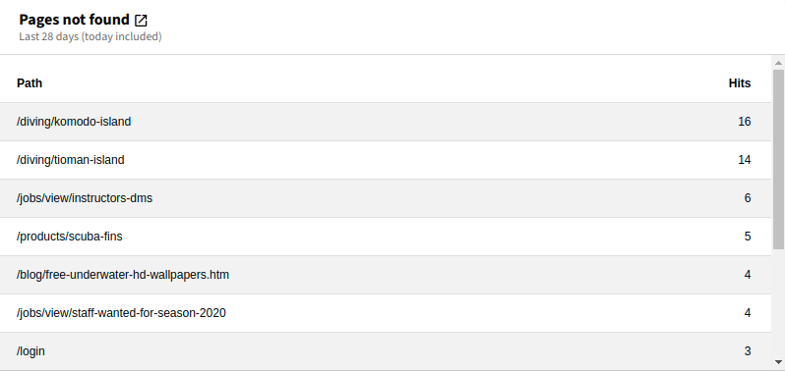Click the Hits column header

[740, 83]
